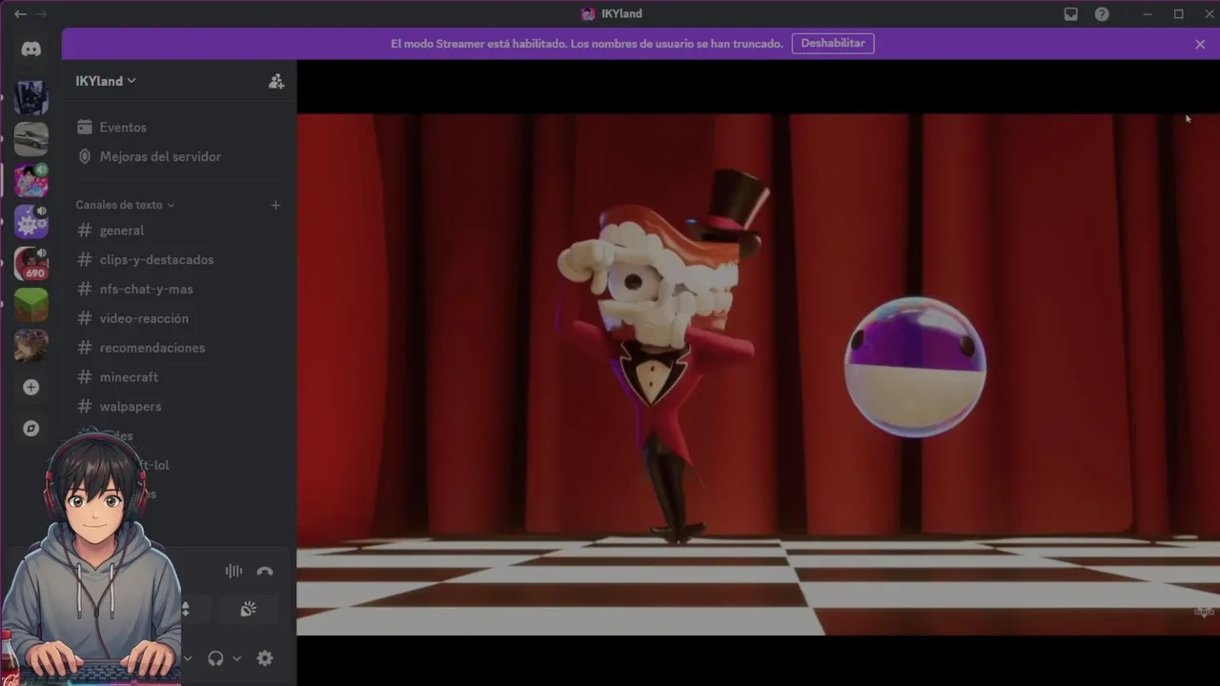Open User Settings gear icon
This screenshot has height=686, width=1220.
265,658
